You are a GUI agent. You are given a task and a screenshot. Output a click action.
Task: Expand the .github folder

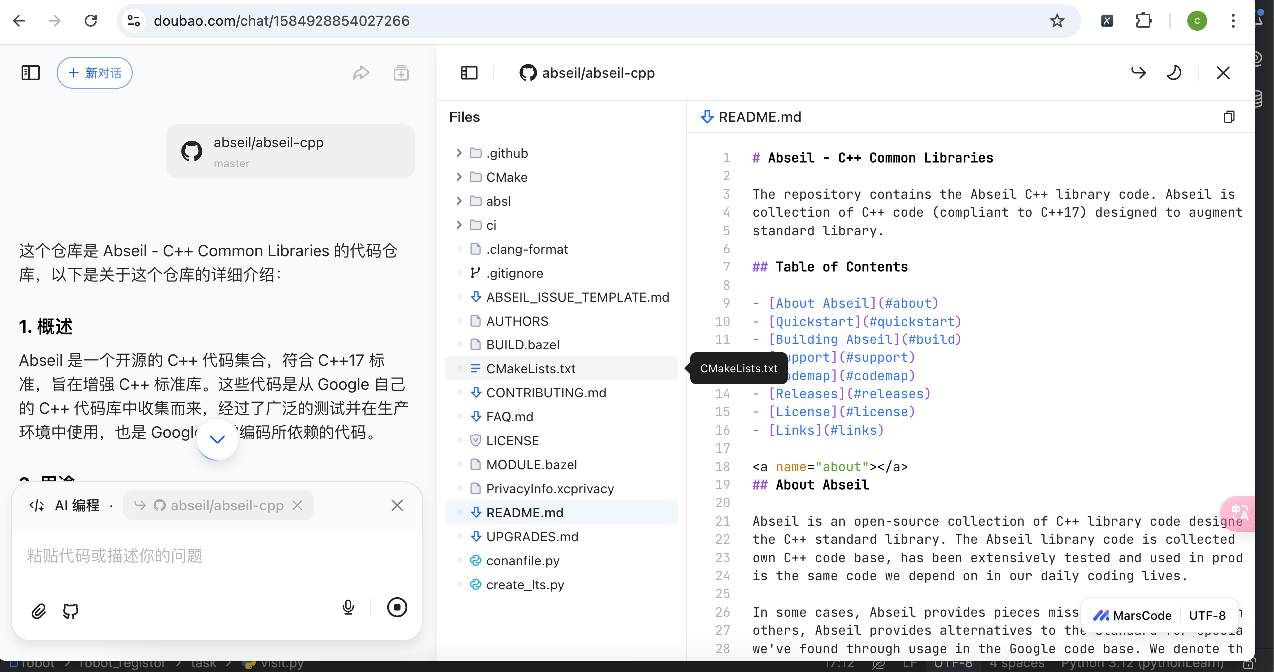pos(562,153)
